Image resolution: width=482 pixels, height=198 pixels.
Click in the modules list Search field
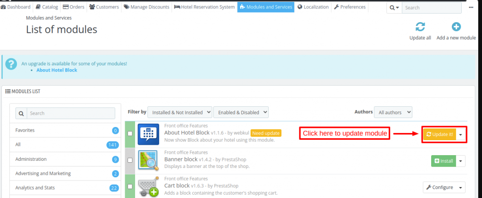71,113
